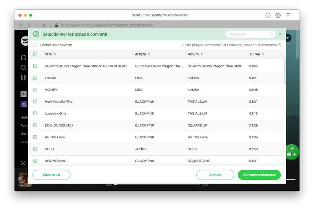
Task: Open Liked Songs heart icon
Action: [24, 104]
